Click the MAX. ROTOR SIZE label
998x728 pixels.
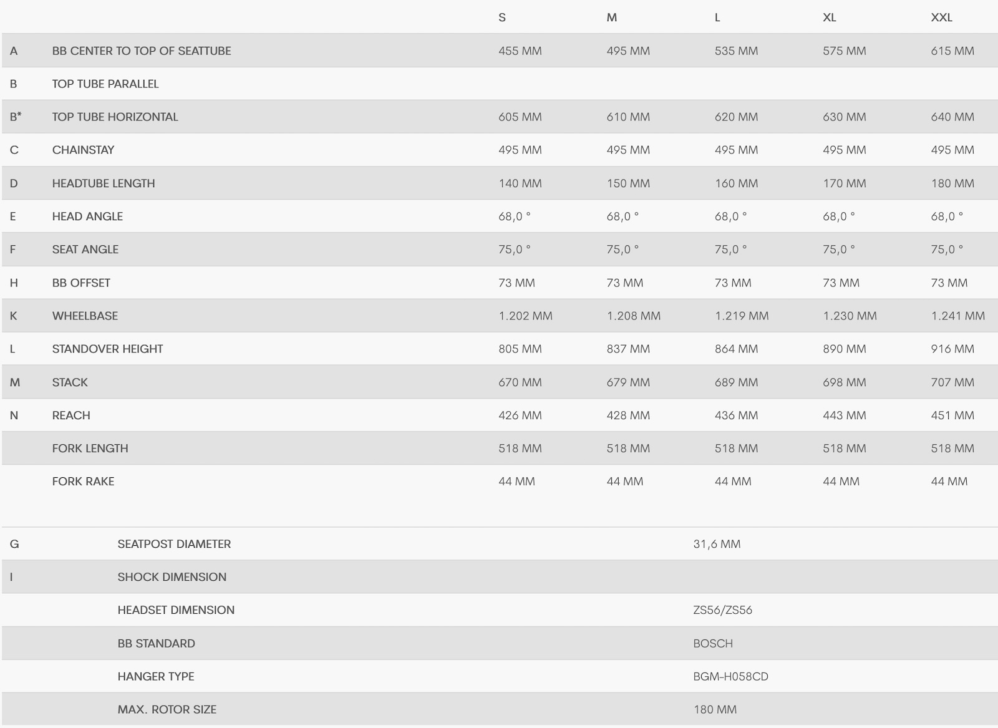tap(167, 710)
